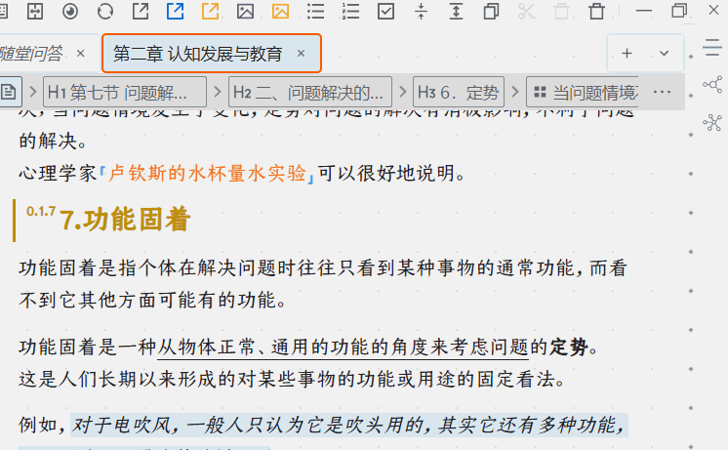The height and width of the screenshot is (450, 728).
Task: Click the refresh sync circular arrows icon
Action: (105, 11)
